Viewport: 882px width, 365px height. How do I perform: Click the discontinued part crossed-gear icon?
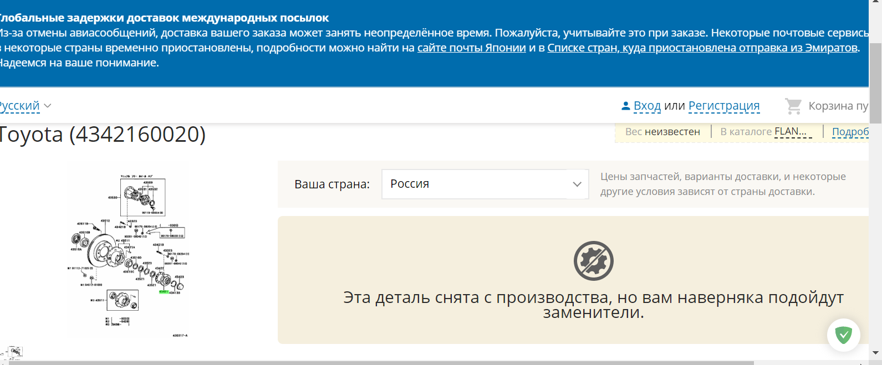pyautogui.click(x=594, y=261)
